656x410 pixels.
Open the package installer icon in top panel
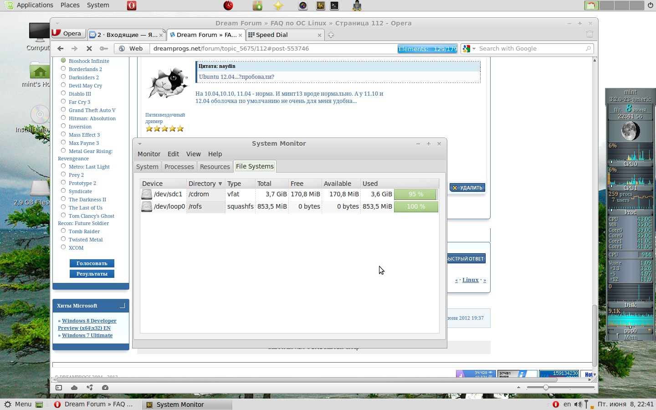pos(257,5)
